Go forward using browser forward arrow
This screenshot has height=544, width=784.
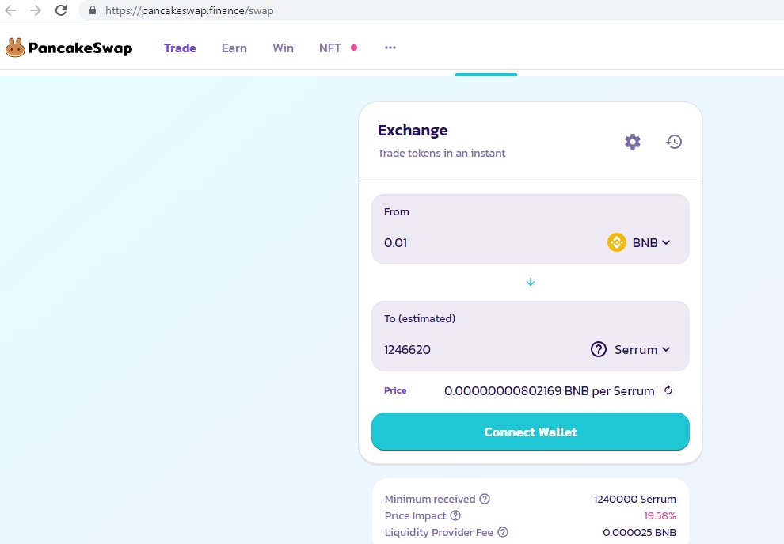point(36,10)
